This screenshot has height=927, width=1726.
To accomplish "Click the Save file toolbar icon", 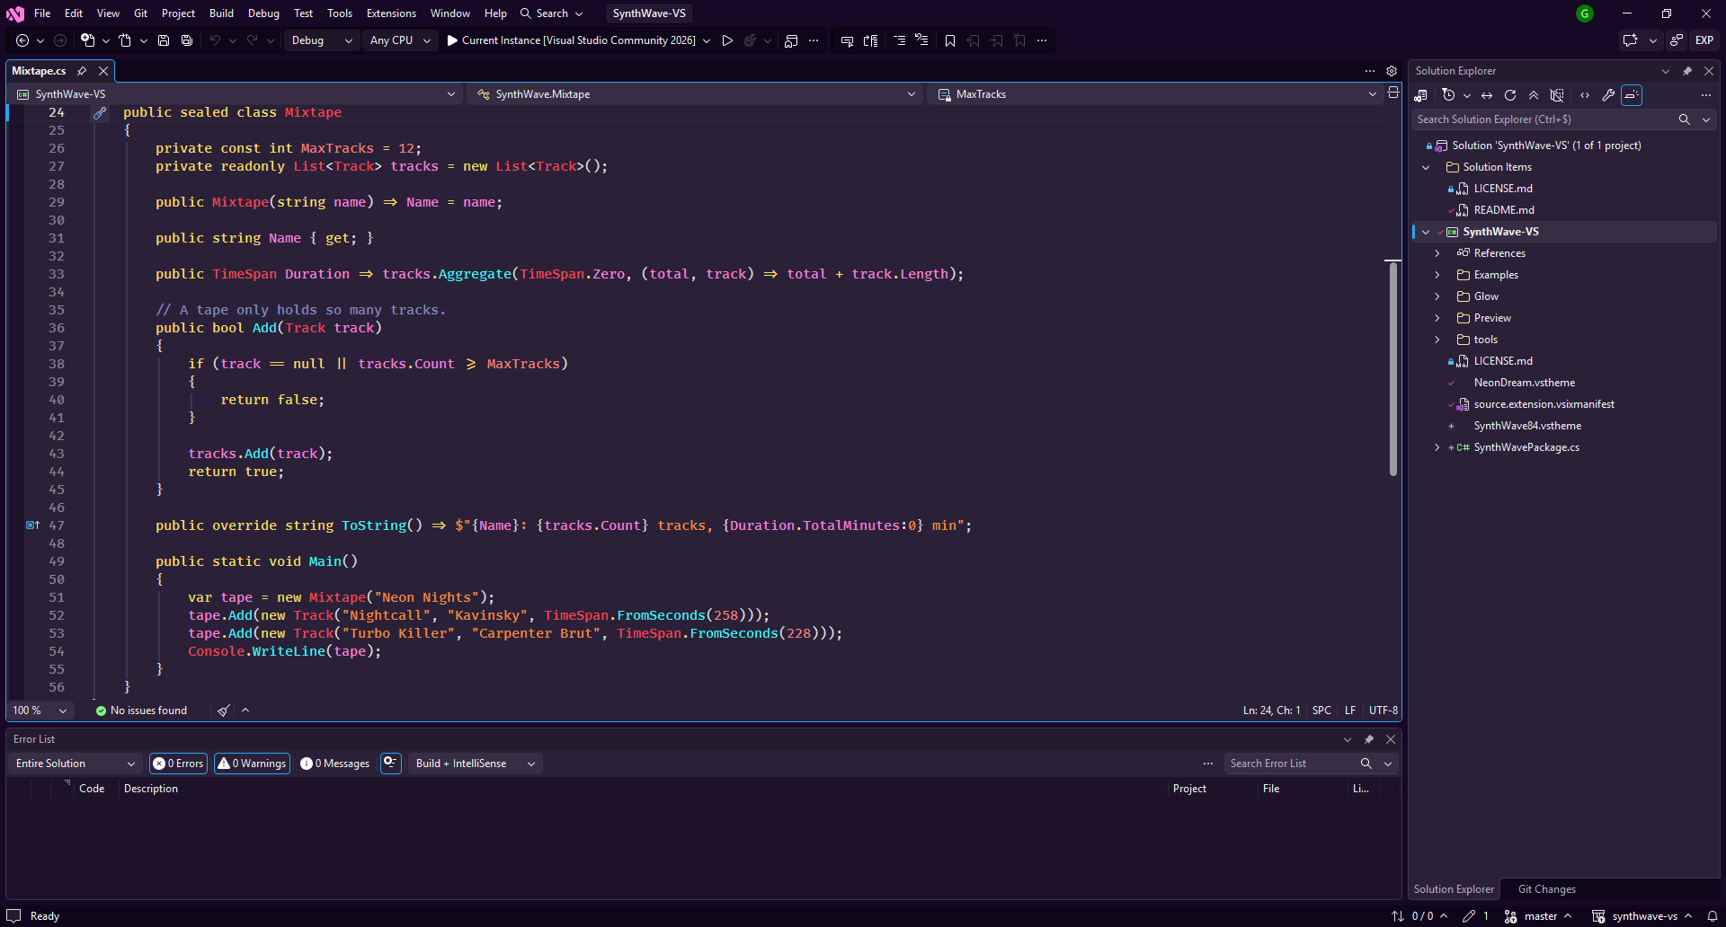I will pyautogui.click(x=164, y=40).
